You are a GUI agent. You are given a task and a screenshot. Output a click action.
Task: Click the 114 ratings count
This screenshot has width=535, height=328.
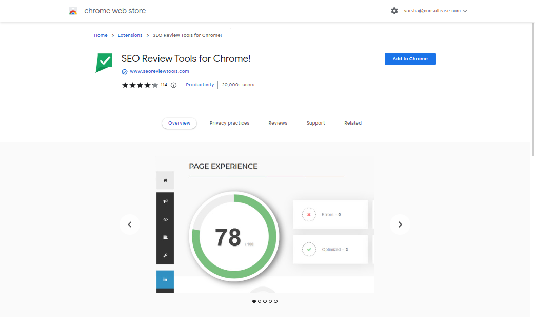pyautogui.click(x=164, y=85)
